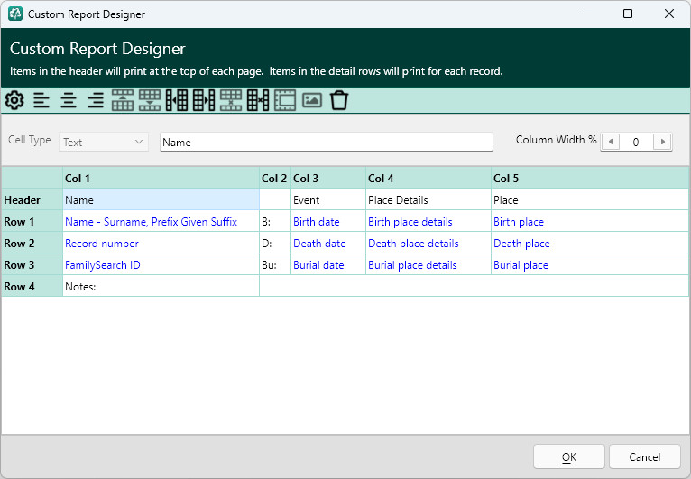Decrease Column Width with left arrow
The width and height of the screenshot is (691, 479).
pos(611,142)
